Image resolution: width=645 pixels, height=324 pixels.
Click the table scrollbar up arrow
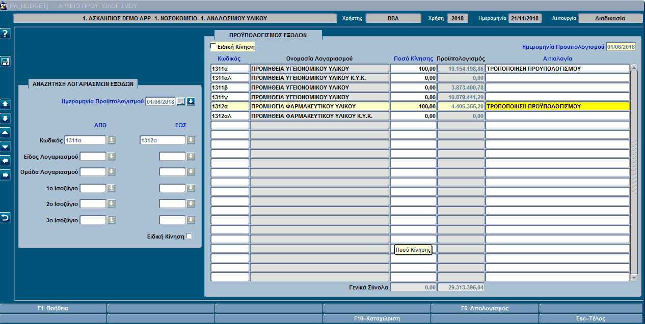(634, 68)
